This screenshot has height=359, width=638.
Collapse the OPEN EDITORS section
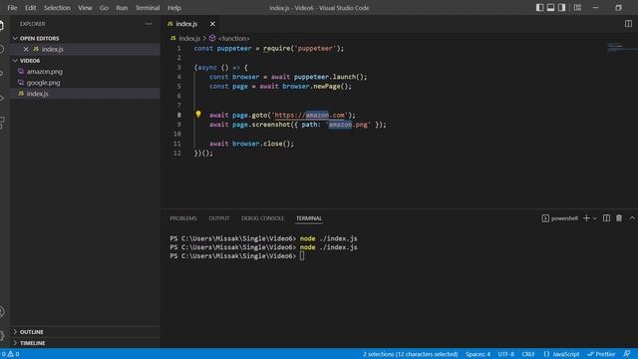point(39,38)
